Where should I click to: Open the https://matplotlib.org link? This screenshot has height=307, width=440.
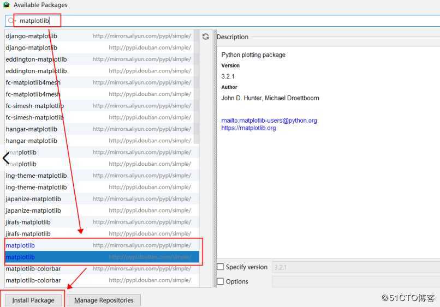click(x=248, y=128)
